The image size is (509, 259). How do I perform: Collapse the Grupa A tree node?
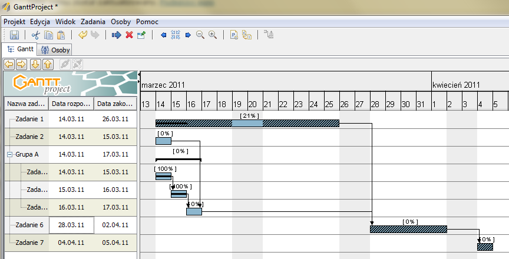click(9, 155)
